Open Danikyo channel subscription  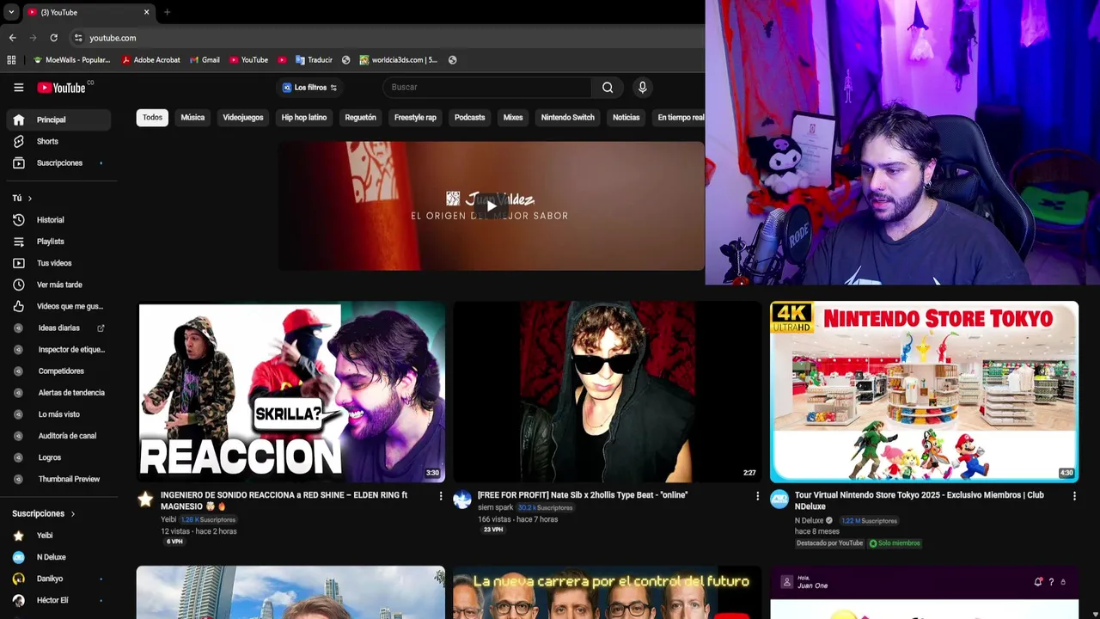[58, 579]
